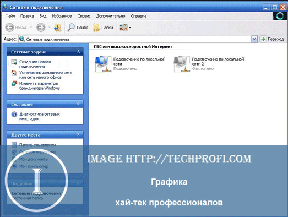Click Установить домашнюю сеть link
Screen dimensions: 288x217
[46, 75]
